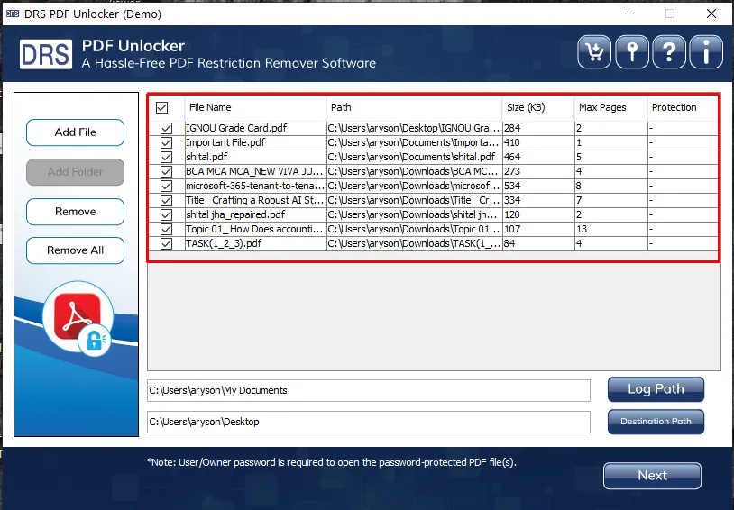Click the destination field showing Desktop

click(x=369, y=422)
